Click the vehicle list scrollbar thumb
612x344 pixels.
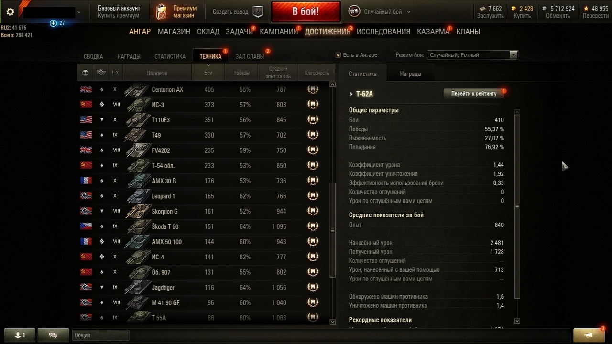(333, 231)
